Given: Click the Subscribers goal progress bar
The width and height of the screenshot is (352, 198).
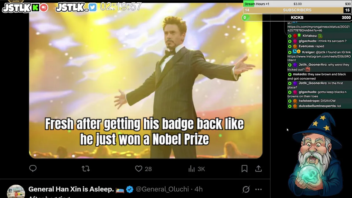Looking at the screenshot, I should [x=297, y=10].
